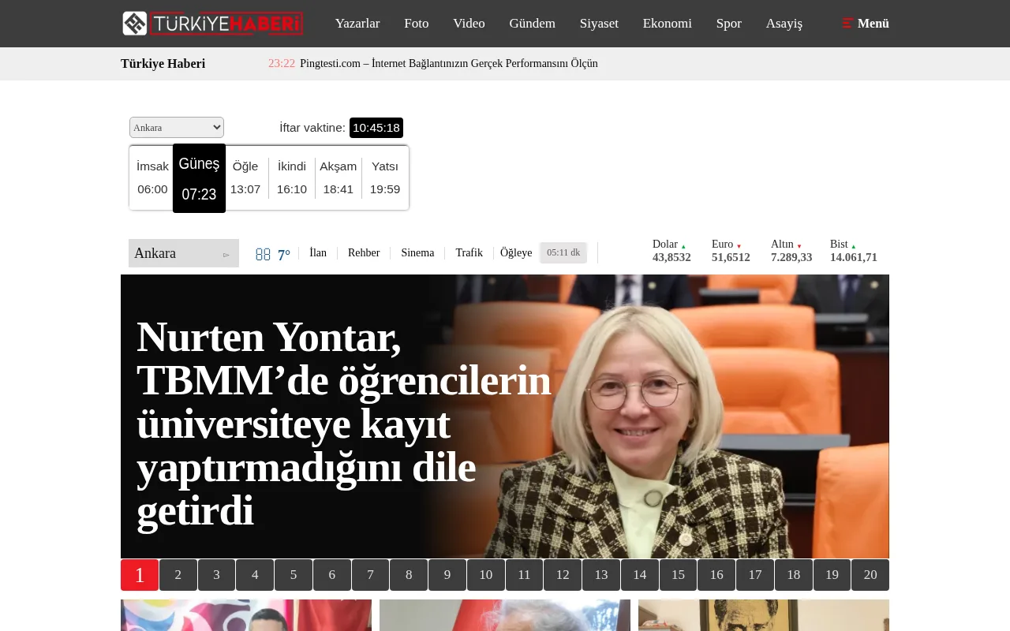
Task: Click the digital temperature display icon
Action: (264, 254)
